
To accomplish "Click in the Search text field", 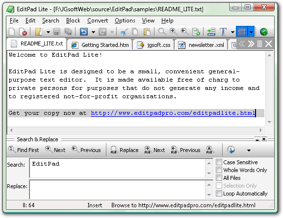I will pyautogui.click(x=117, y=168).
